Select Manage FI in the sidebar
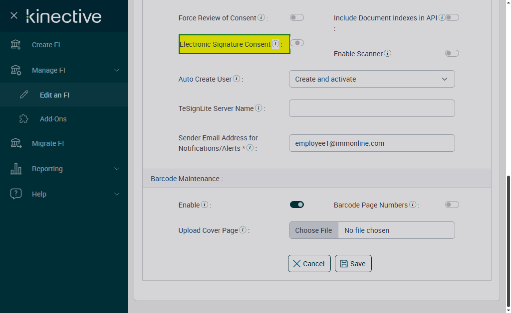Viewport: 511px width, 313px height. 64,70
